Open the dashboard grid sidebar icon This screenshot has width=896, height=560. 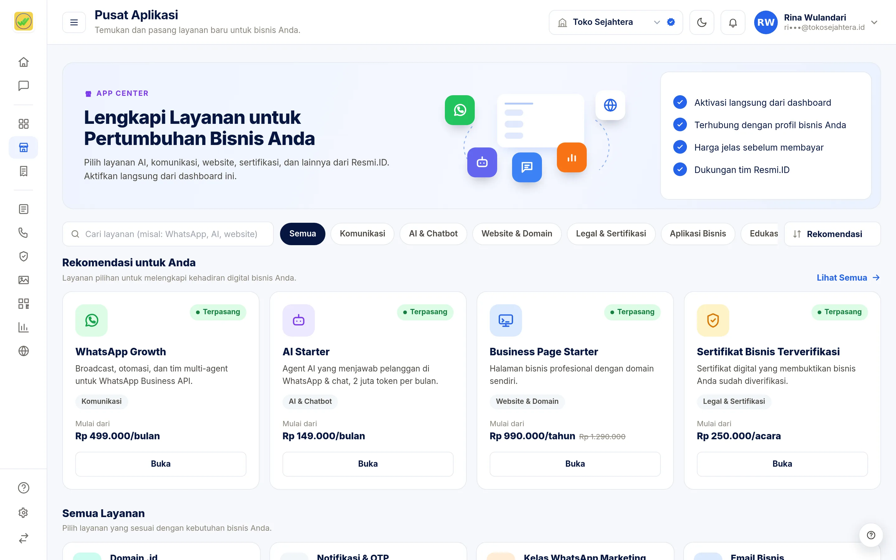click(23, 124)
